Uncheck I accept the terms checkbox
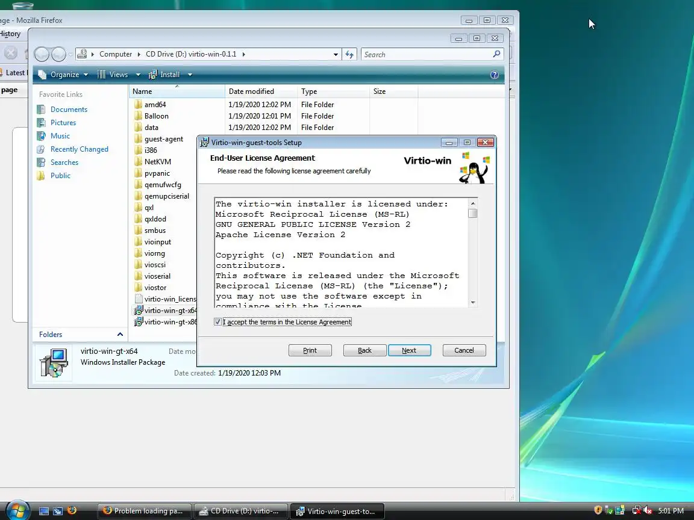The height and width of the screenshot is (520, 694). click(x=217, y=322)
